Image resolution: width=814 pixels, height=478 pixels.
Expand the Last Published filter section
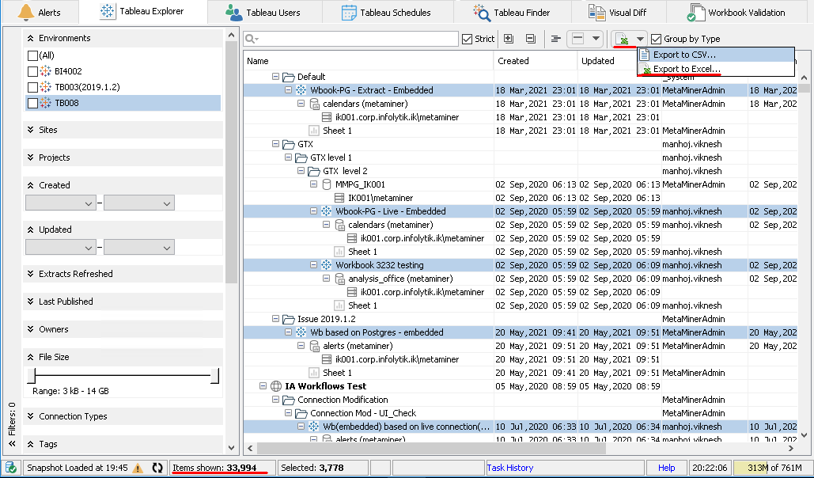pos(31,302)
